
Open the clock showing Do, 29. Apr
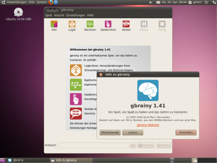(x=174, y=2)
